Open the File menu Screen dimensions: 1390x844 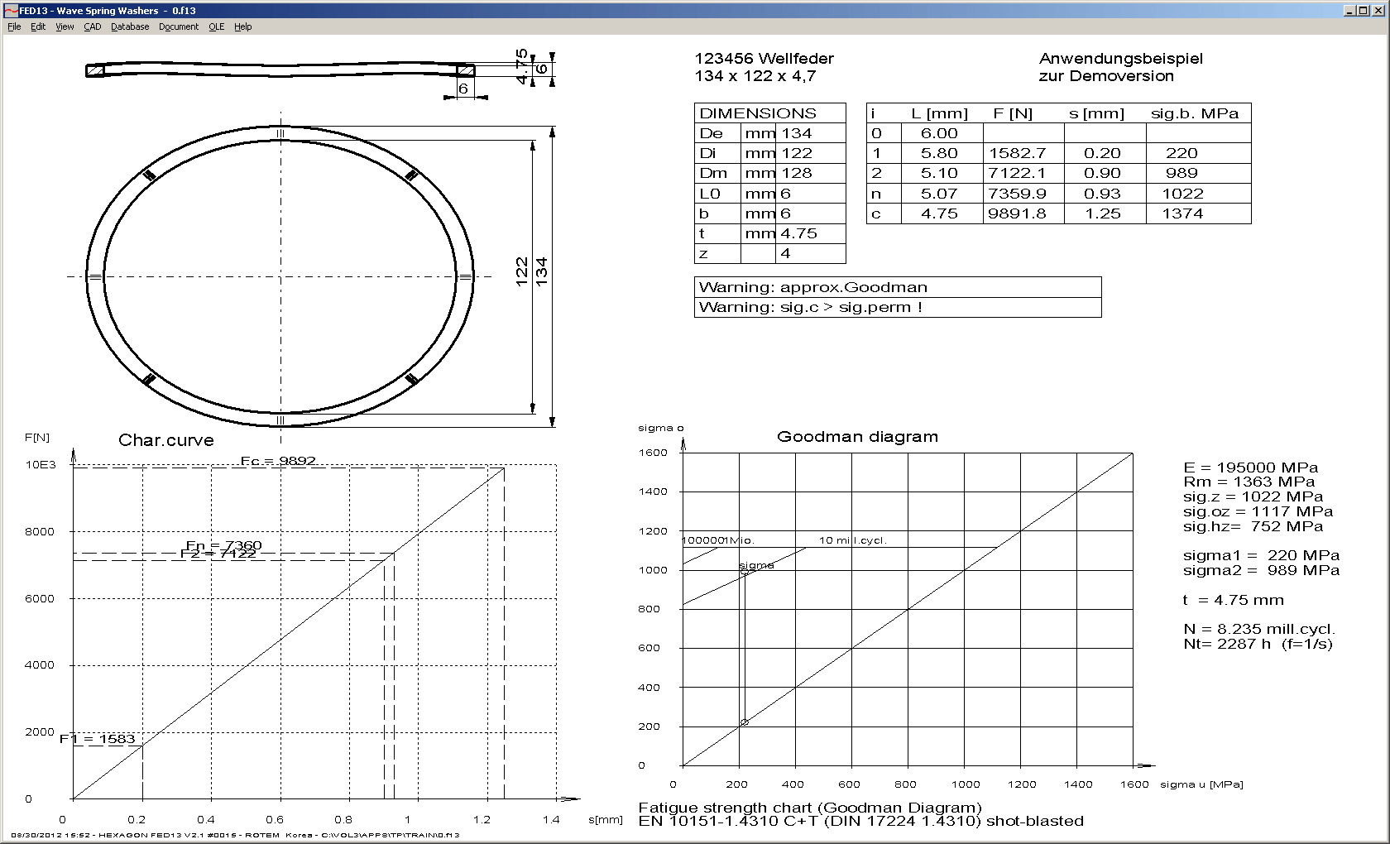(x=14, y=26)
